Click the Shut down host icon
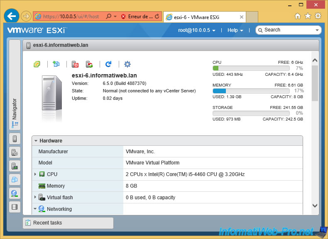The width and height of the screenshot is (328, 239). point(75,64)
